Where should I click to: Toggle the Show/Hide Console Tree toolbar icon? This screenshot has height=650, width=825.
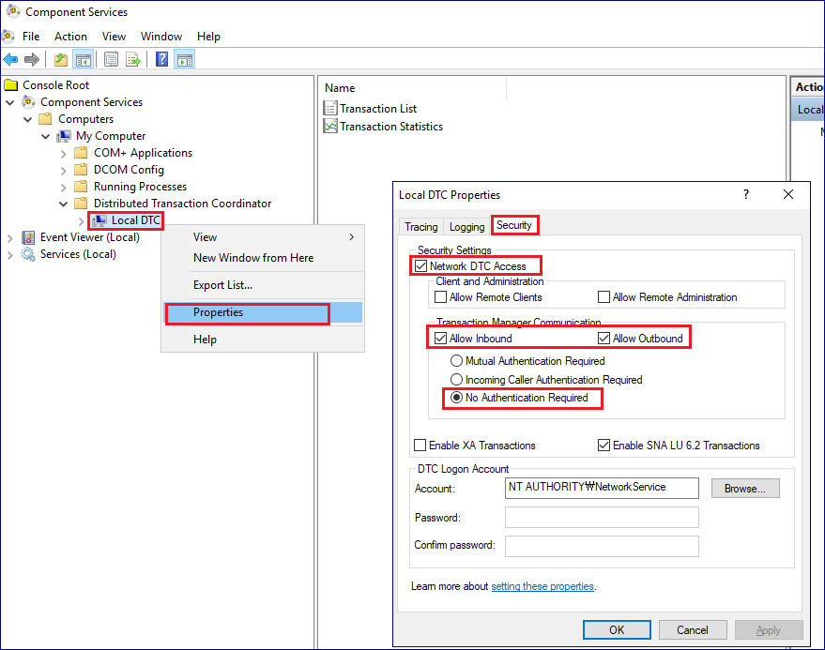tap(82, 58)
